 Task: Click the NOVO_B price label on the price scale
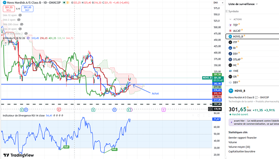(x=207, y=78)
